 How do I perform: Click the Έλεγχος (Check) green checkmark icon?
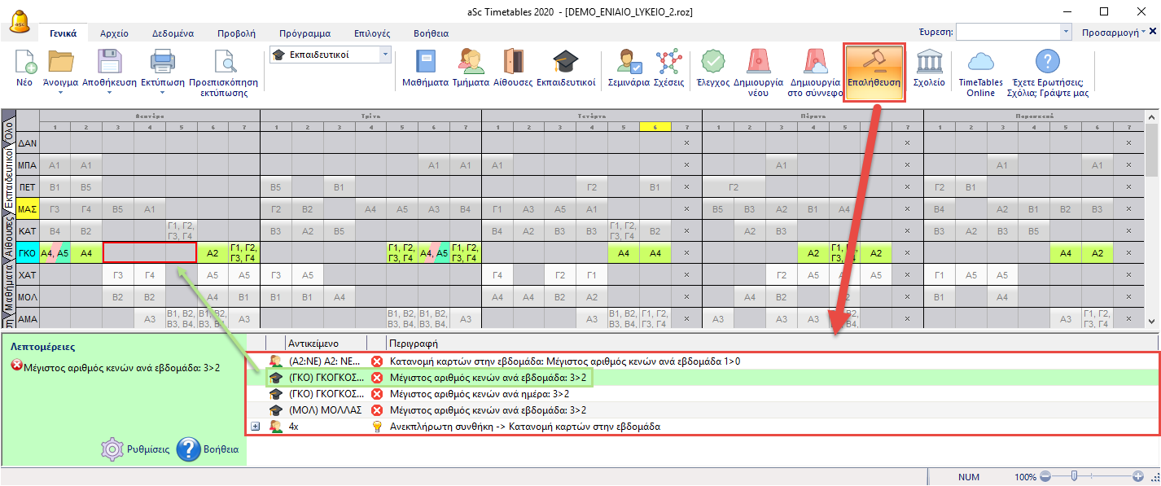click(712, 63)
